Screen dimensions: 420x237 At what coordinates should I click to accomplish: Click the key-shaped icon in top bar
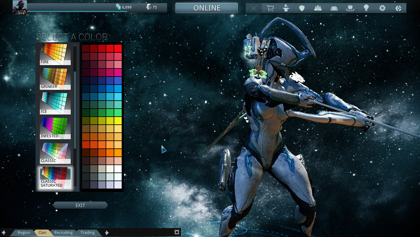366,8
